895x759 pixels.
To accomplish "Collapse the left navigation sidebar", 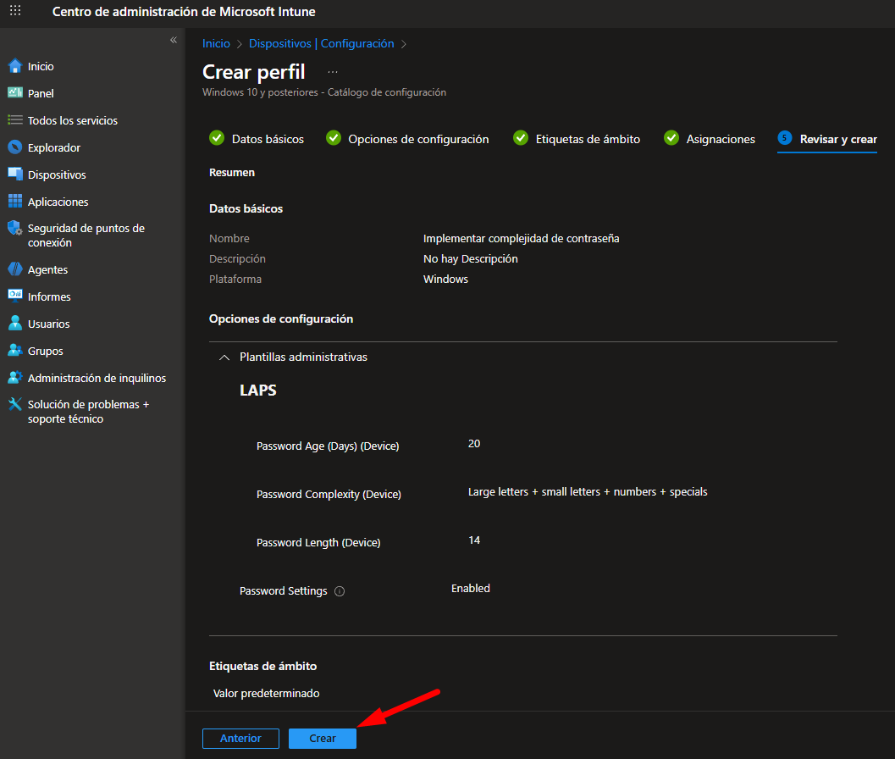I will click(x=174, y=40).
